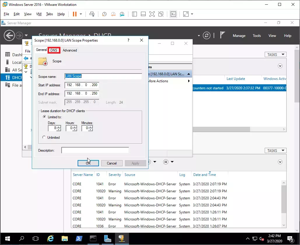300x245 pixels.
Task: Go back in Server Manager
Action: coord(9,35)
